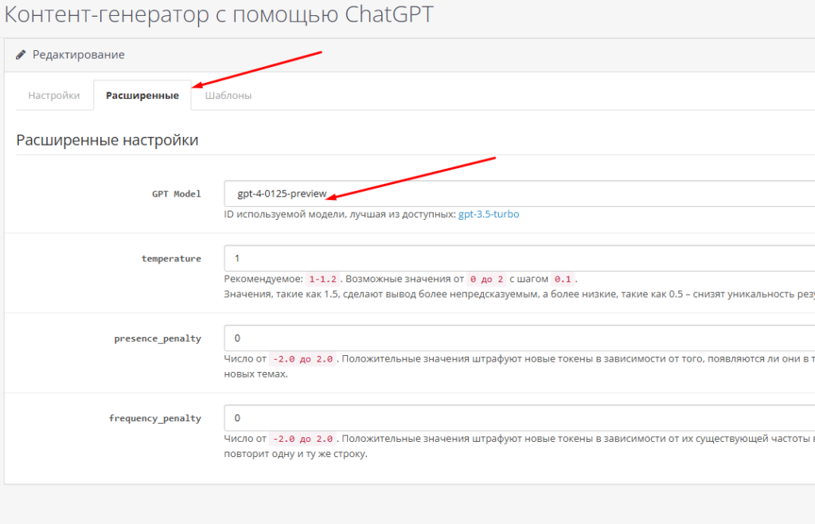Click the Расширенные настройки section heading
Screen dimensions: 815x524
tap(107, 141)
